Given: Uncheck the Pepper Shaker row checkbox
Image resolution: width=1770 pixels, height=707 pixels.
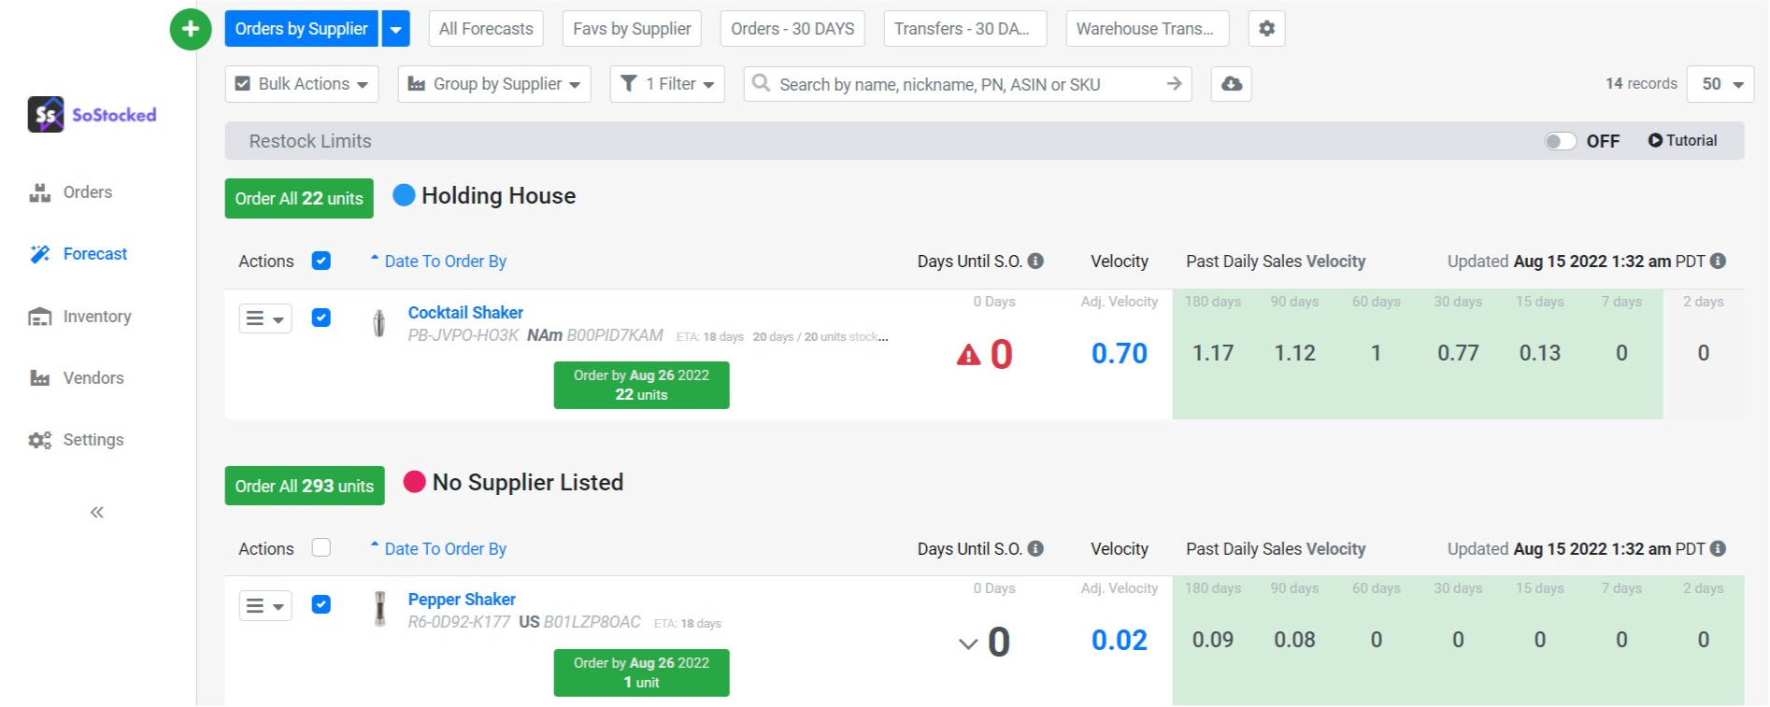Looking at the screenshot, I should [x=321, y=604].
